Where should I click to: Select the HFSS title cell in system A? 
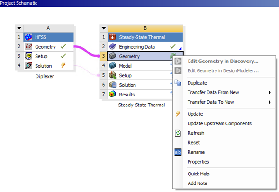[x=48, y=37]
